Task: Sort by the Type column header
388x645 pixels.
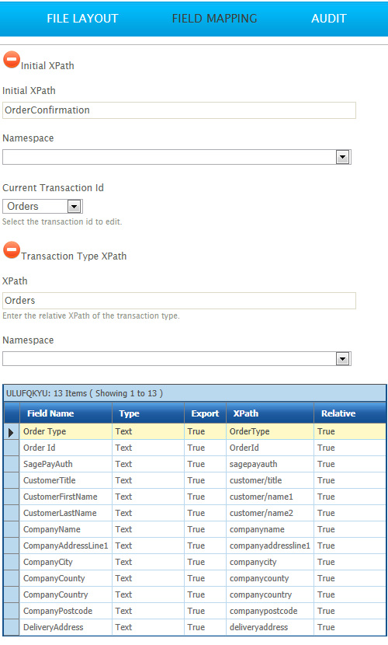Action: coord(148,413)
